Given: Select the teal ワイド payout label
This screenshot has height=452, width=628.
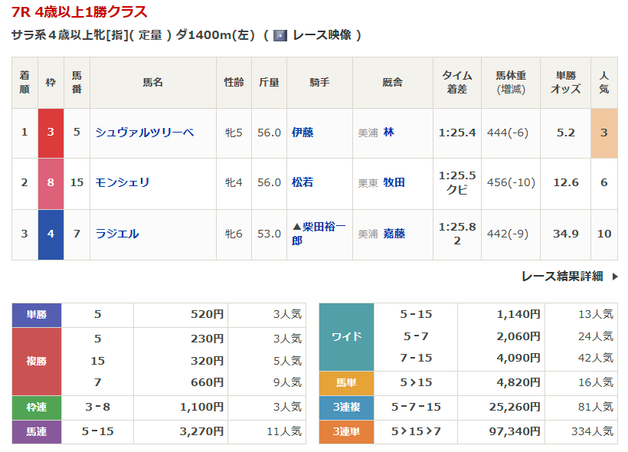Looking at the screenshot, I should (346, 336).
